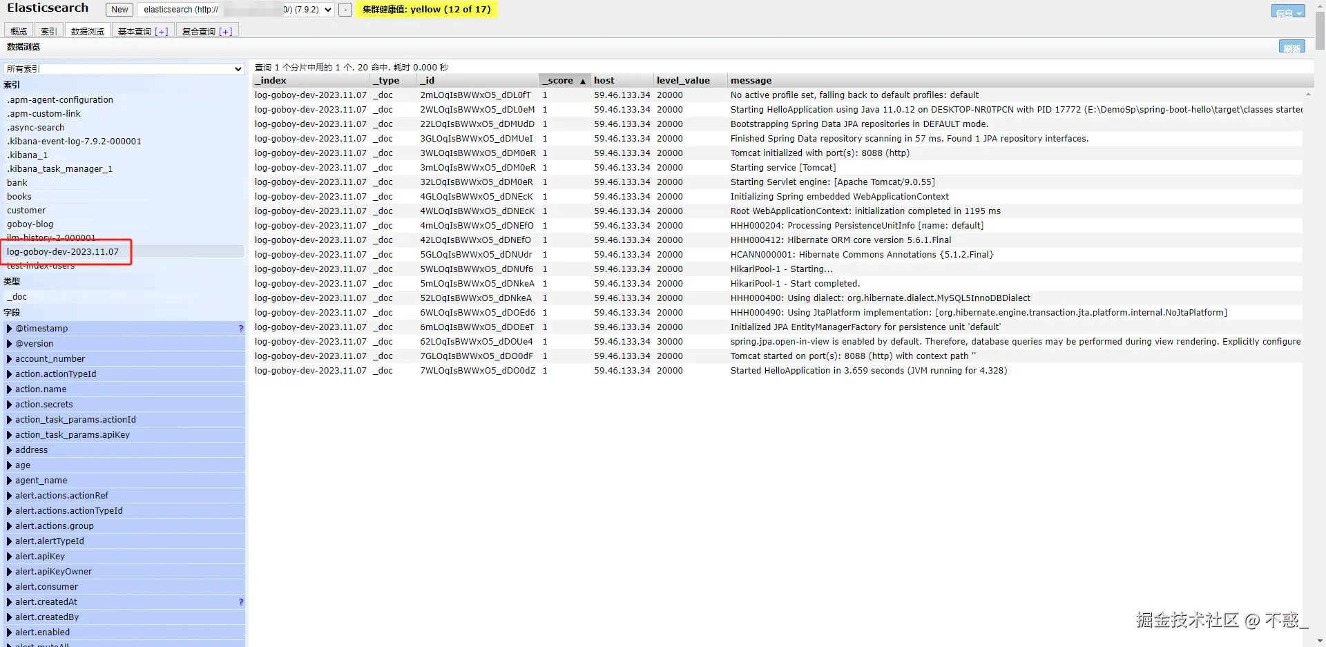Viewport: 1326px width, 647px height.
Task: Click the [+] next to 复合查询
Action: 226,32
